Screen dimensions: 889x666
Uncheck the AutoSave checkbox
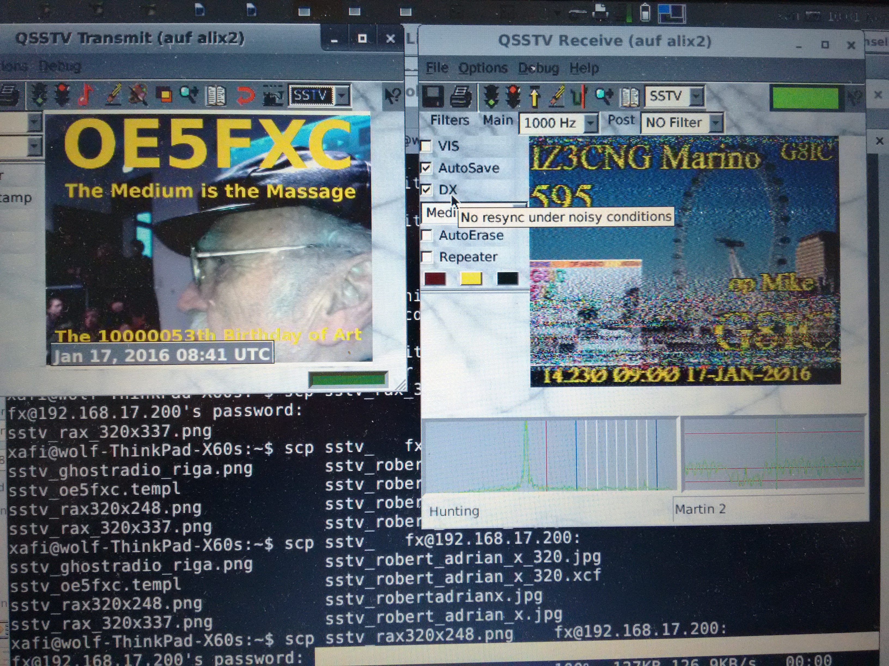tap(426, 168)
